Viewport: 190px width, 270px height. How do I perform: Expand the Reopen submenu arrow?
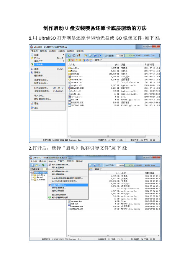(x=64, y=61)
